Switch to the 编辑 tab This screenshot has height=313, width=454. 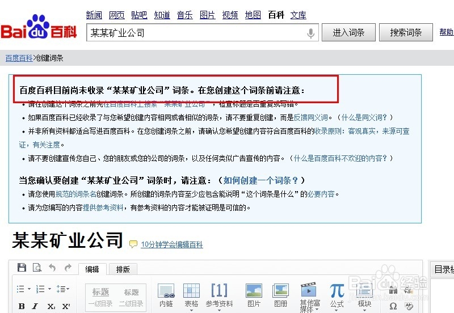pyautogui.click(x=92, y=269)
